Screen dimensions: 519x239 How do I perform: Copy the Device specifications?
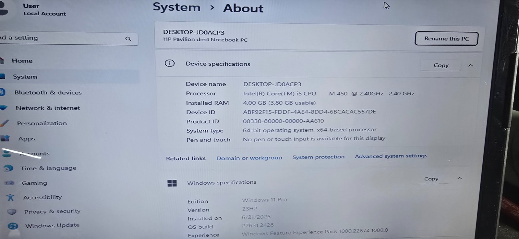tap(441, 65)
